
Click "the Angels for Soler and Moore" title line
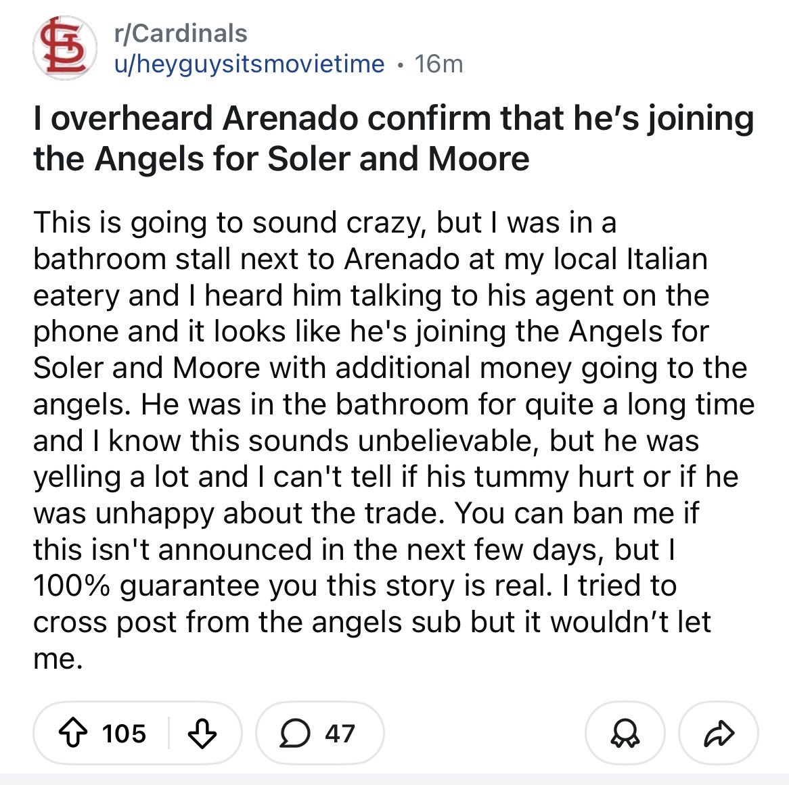[x=281, y=159]
